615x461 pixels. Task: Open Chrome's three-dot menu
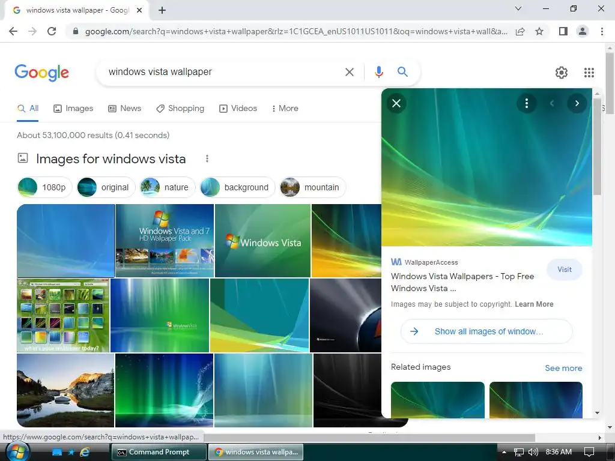pyautogui.click(x=602, y=31)
